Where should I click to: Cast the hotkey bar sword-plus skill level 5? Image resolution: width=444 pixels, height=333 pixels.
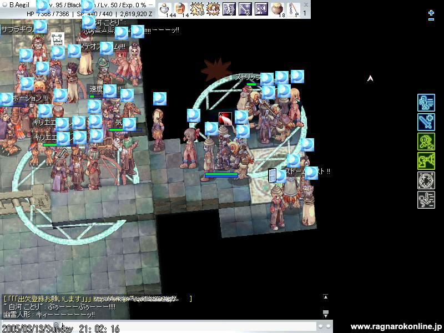pyautogui.click(x=245, y=9)
